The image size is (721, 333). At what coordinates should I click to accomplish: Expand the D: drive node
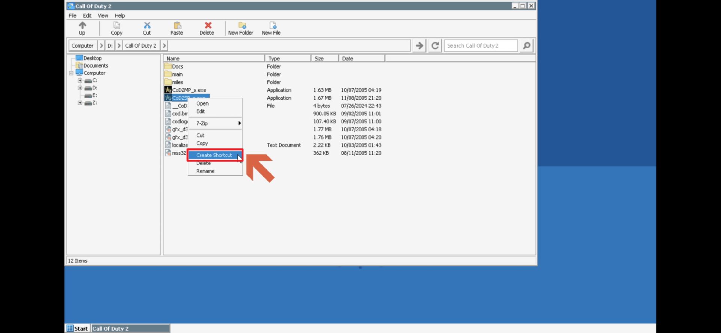(x=80, y=88)
